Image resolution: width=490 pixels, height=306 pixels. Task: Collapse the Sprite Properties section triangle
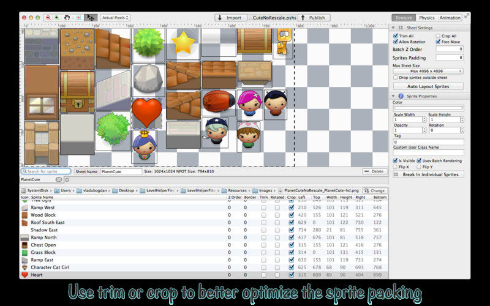(393, 96)
